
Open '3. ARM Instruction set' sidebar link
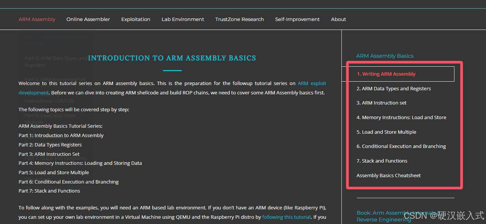(382, 103)
